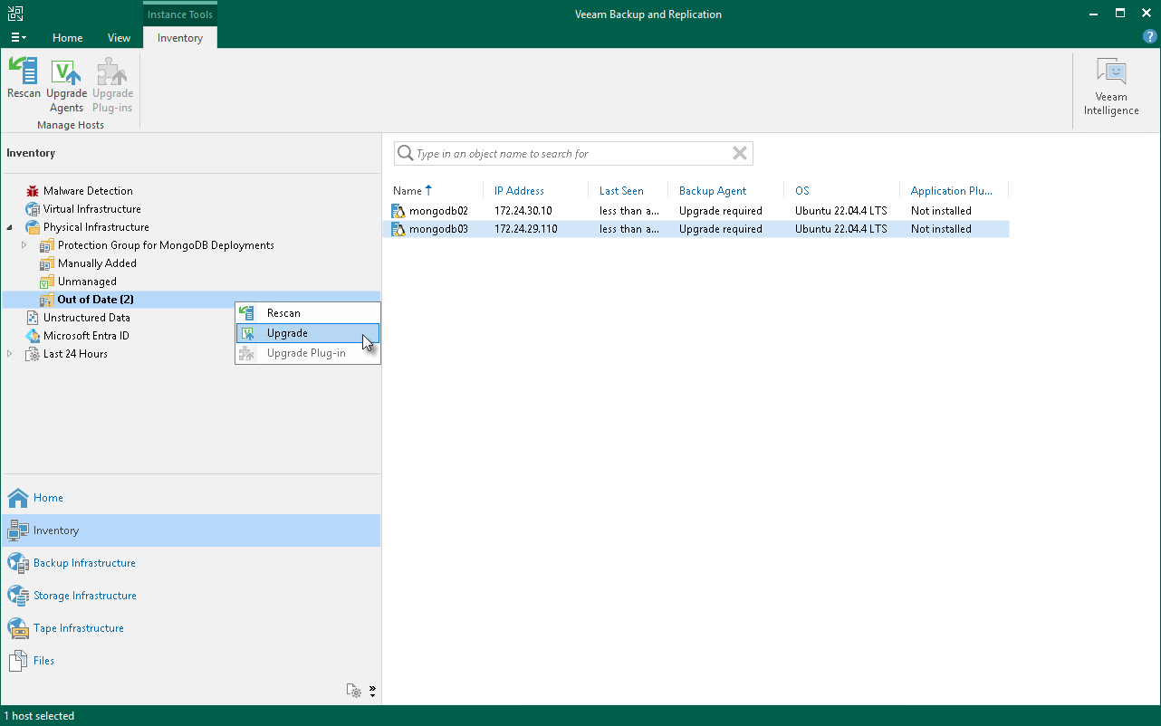Click the Rescan icon in the ribbon
The height and width of the screenshot is (726, 1161).
pos(24,72)
